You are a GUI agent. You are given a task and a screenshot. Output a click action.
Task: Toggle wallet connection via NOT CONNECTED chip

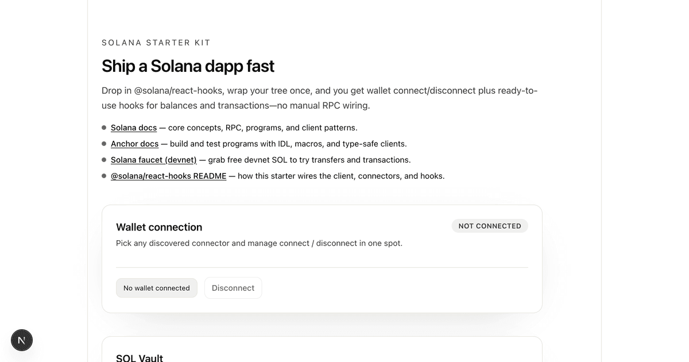[490, 226]
